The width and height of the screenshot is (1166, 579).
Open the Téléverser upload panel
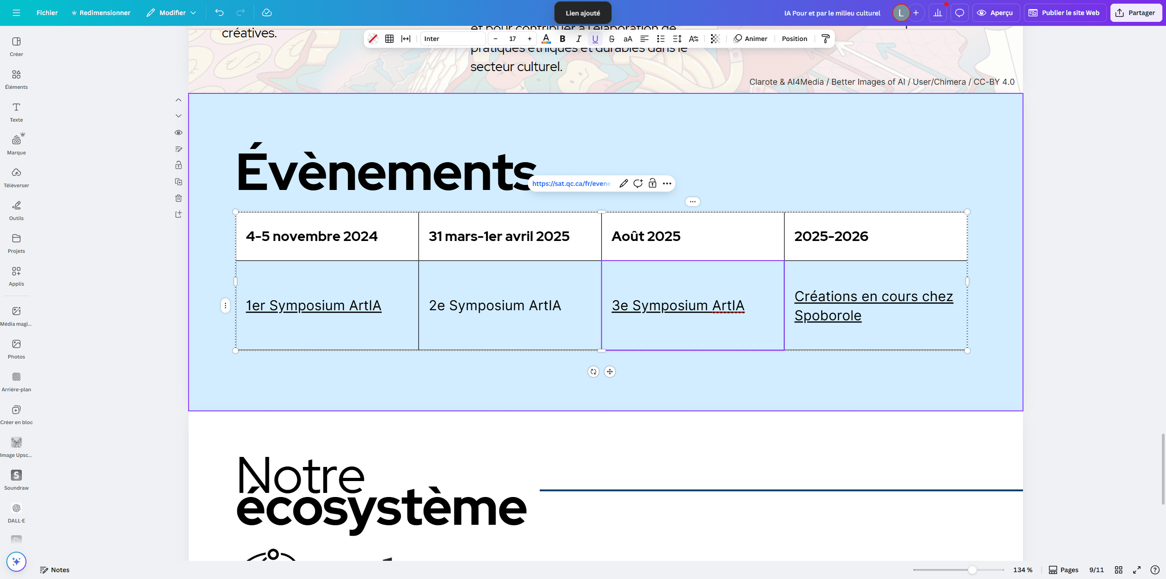pos(16,178)
